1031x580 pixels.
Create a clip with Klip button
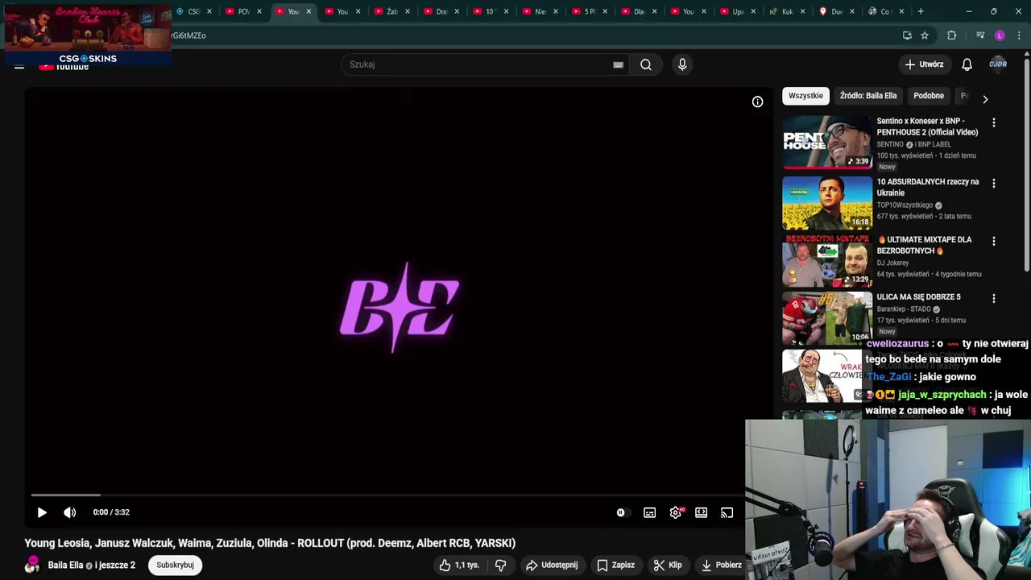tap(668, 565)
